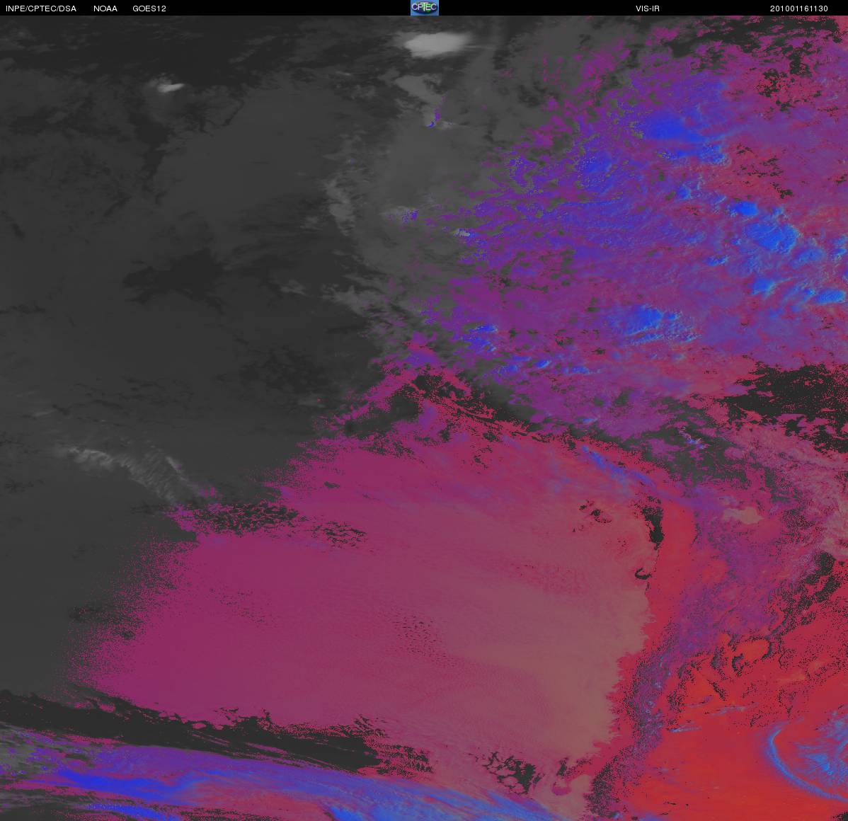Screen dimensions: 848x821
Task: Click the NOAA label in the header
Action: tap(105, 8)
